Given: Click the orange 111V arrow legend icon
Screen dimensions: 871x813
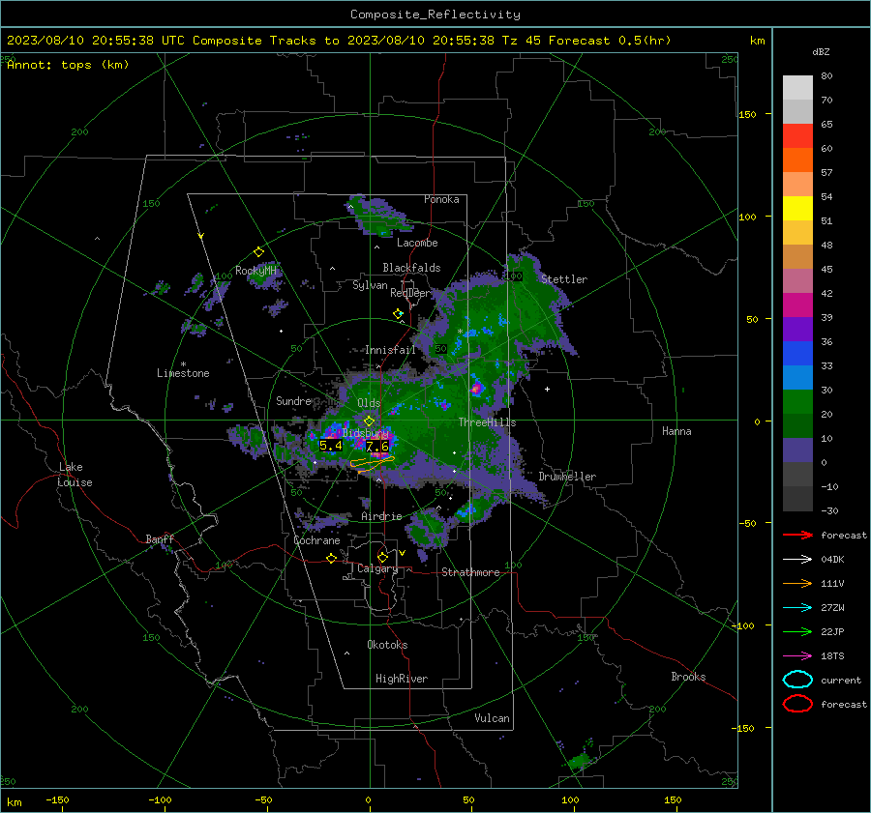Looking at the screenshot, I should [797, 583].
